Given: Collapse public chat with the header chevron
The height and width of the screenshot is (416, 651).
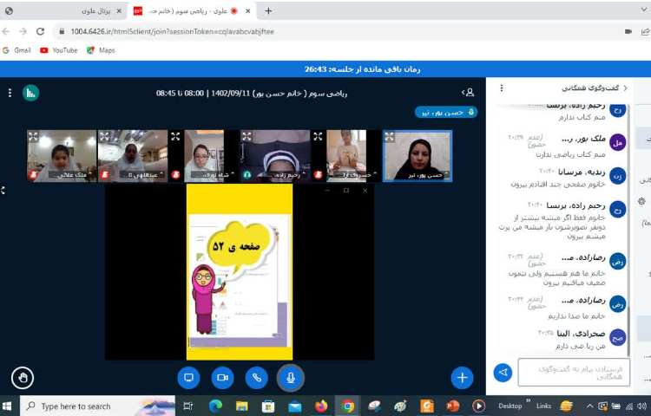Looking at the screenshot, I should pos(626,88).
